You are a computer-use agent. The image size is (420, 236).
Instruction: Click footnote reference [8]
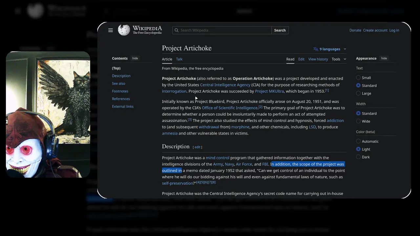(214, 182)
